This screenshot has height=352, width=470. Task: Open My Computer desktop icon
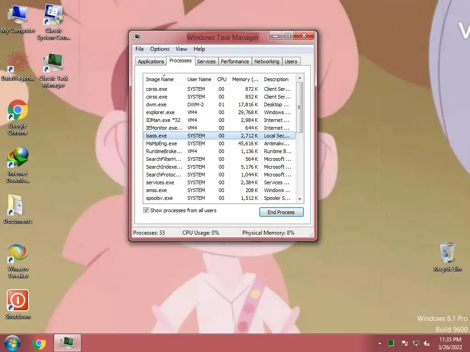pos(18,19)
